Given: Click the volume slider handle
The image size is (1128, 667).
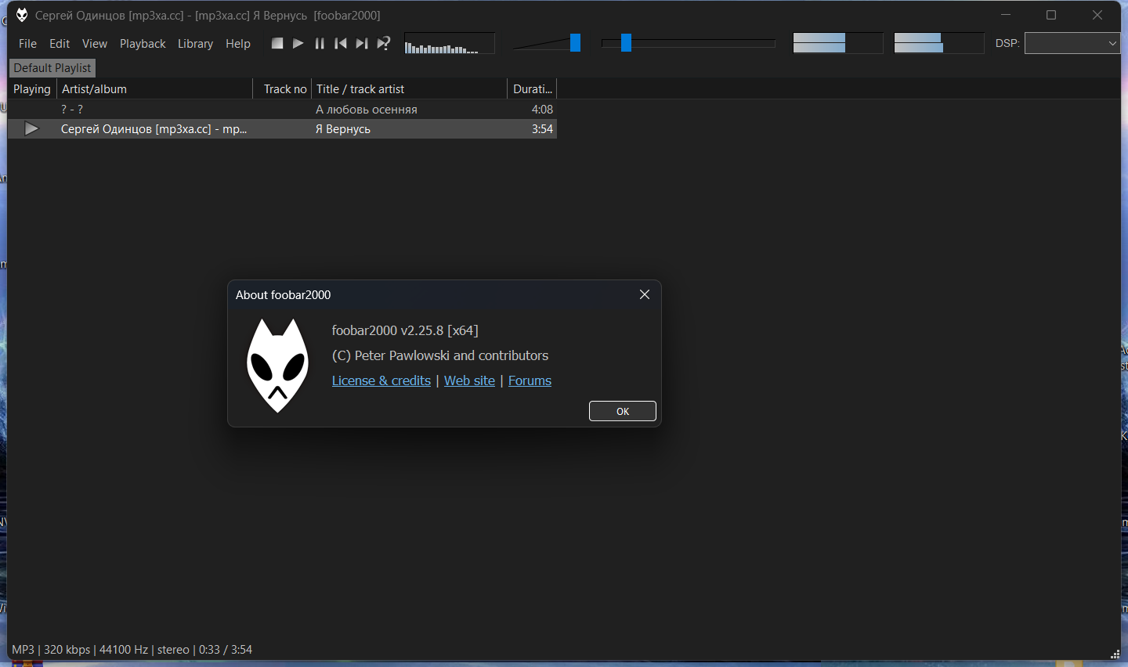Looking at the screenshot, I should (x=575, y=42).
